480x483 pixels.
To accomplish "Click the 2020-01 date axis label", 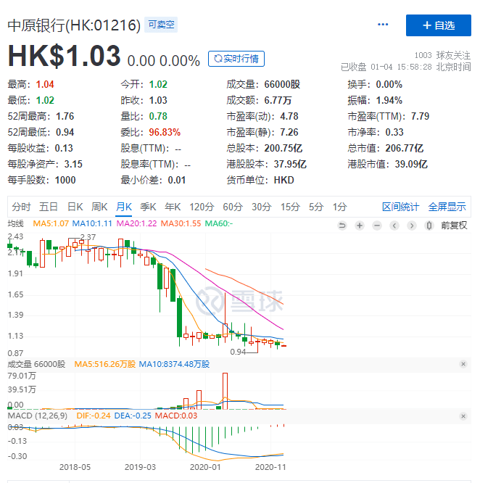I will [x=205, y=467].
